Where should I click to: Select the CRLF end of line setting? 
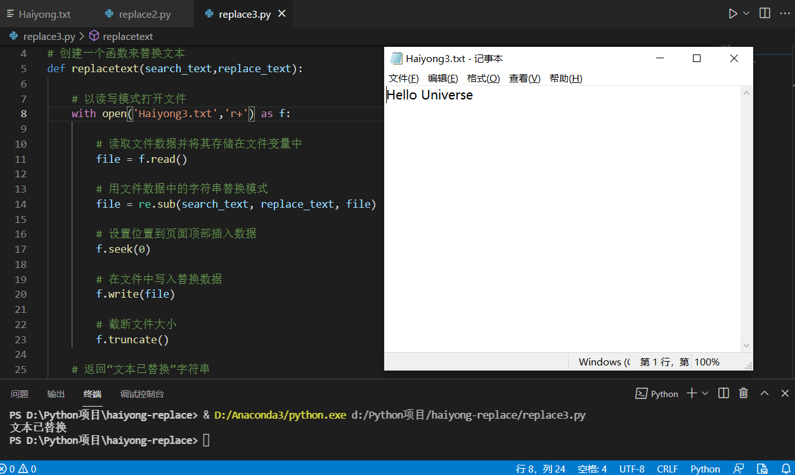(667, 469)
